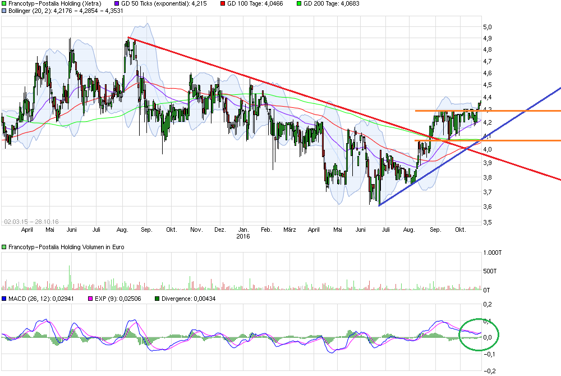This screenshot has width=561, height=376.
Task: Click the 'Feb.' time axis label
Action: coord(266,230)
